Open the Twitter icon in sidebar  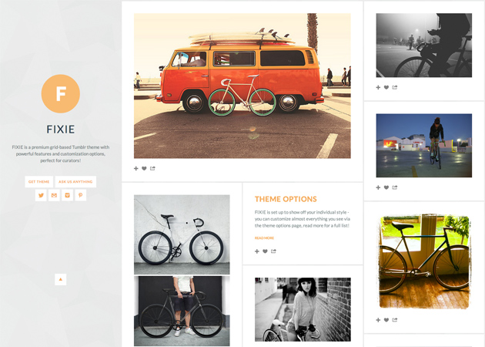tap(41, 195)
